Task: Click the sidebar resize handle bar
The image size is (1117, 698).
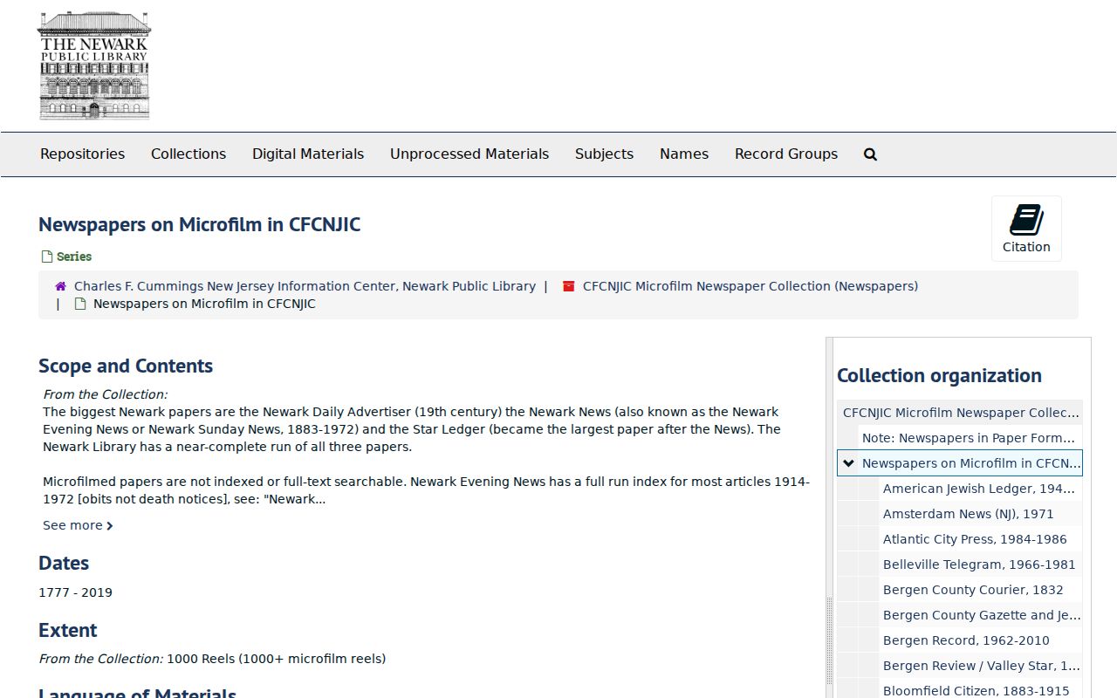Action: tap(829, 518)
